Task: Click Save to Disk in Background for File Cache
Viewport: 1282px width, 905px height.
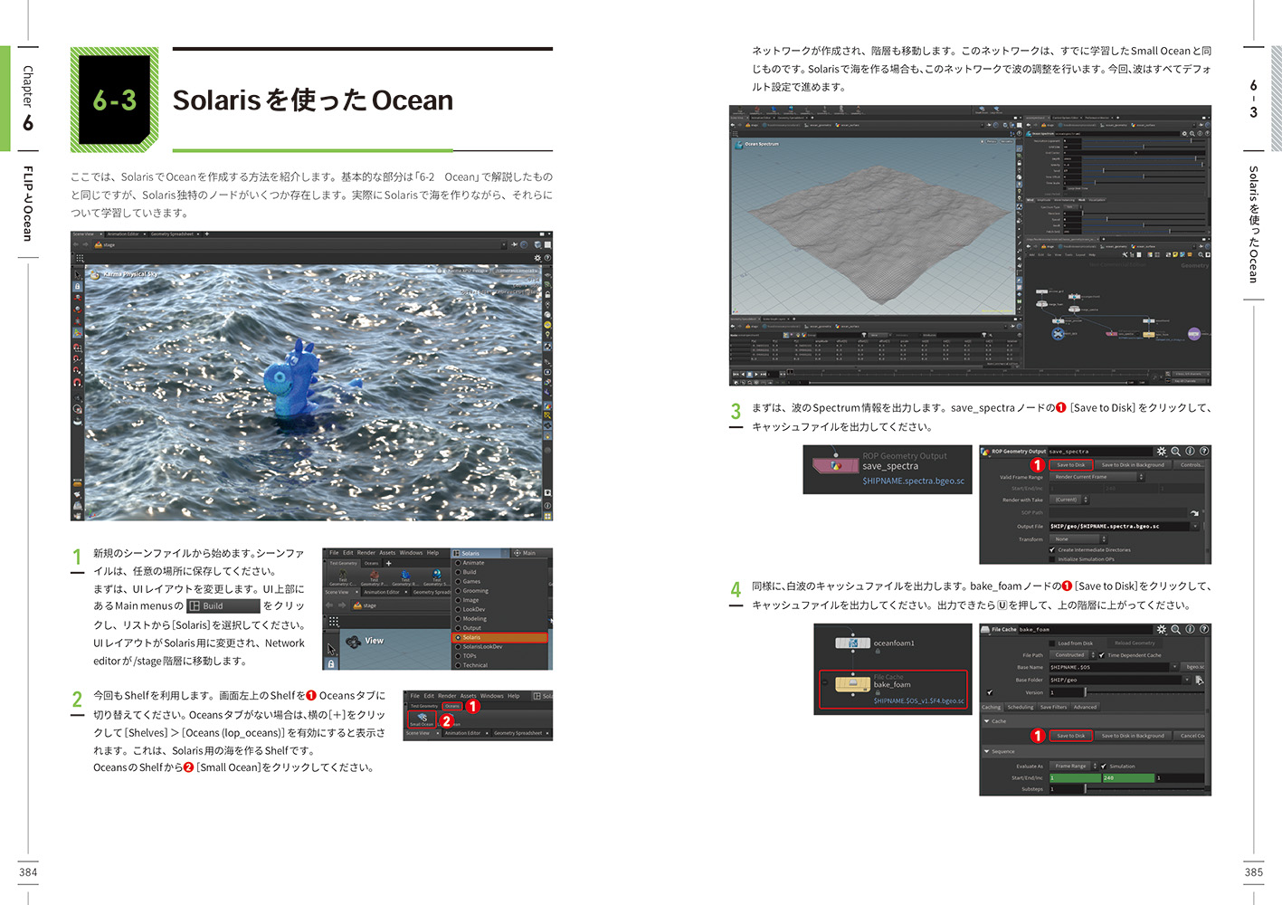Action: click(x=1132, y=736)
